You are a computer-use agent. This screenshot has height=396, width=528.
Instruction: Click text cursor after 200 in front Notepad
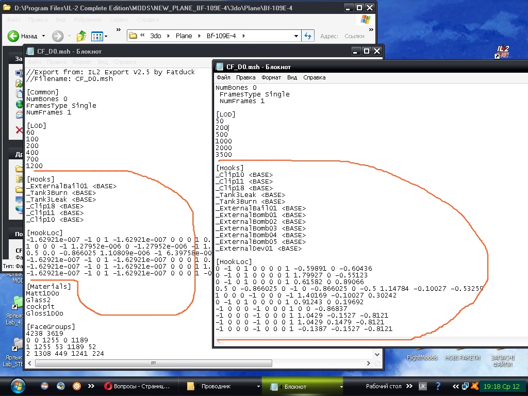click(228, 128)
